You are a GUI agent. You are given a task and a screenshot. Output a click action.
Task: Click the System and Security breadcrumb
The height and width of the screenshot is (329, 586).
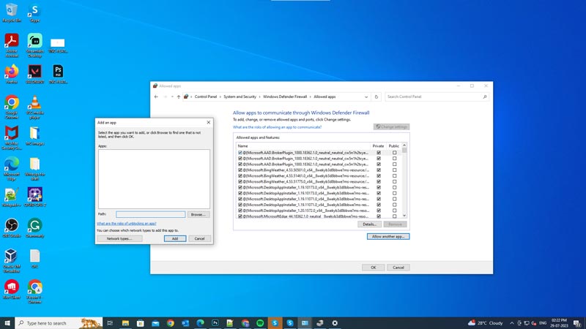point(240,97)
